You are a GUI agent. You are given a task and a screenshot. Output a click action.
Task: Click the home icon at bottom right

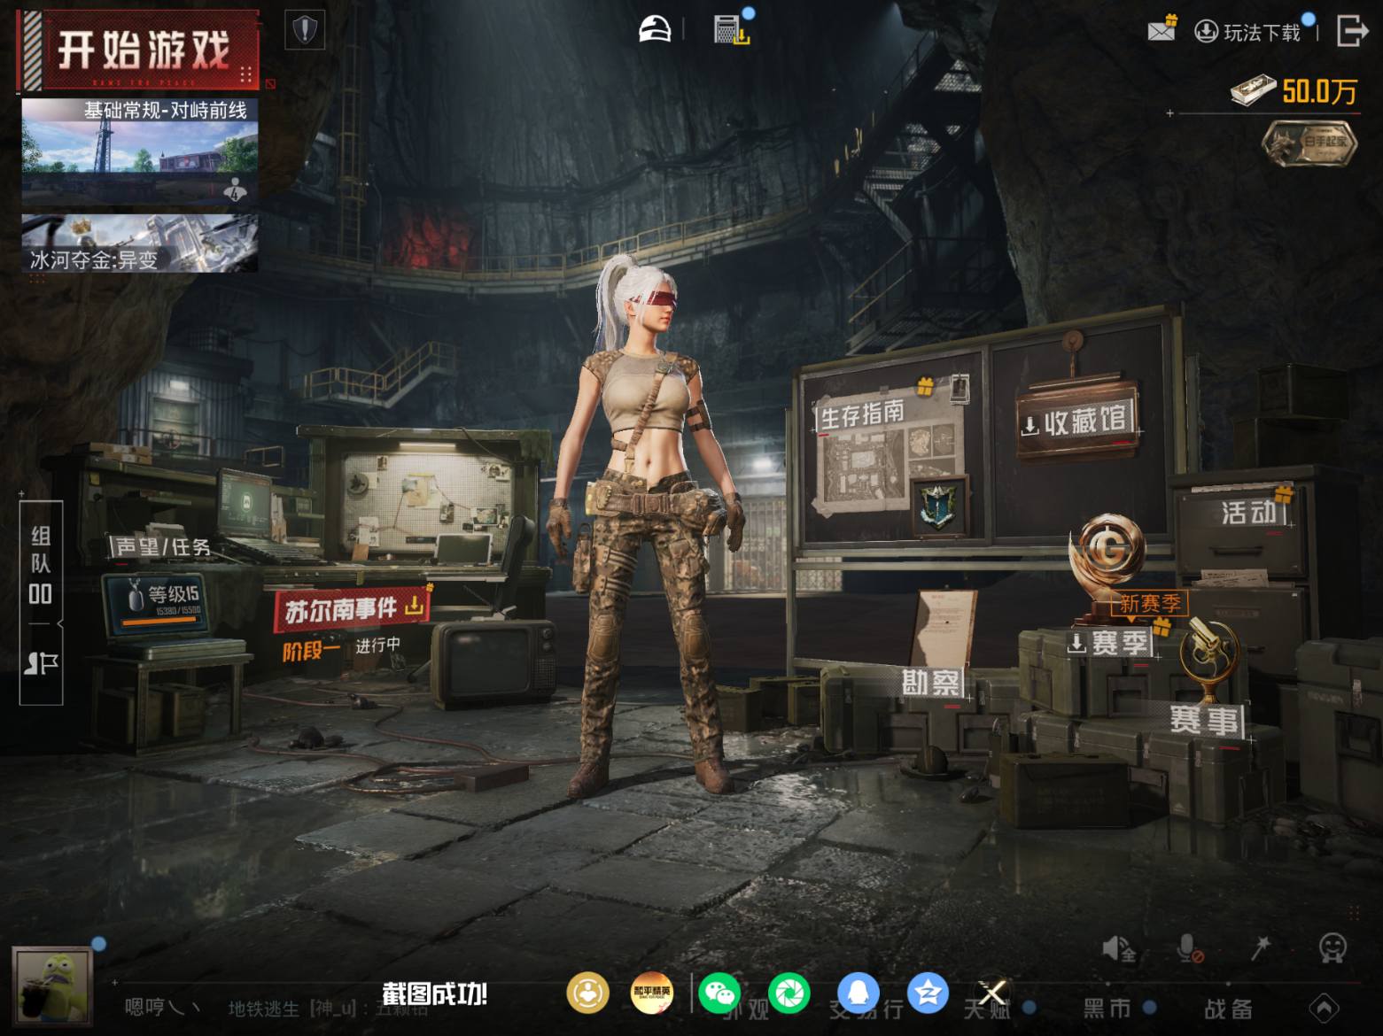[1324, 1008]
